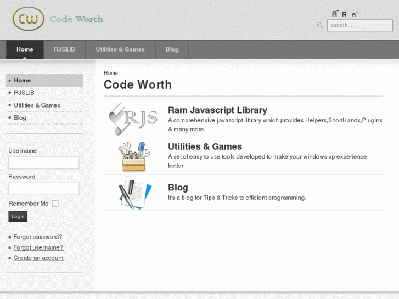Click the Code Worth page heading
Screen dimensions: 399x299
pyautogui.click(x=138, y=84)
